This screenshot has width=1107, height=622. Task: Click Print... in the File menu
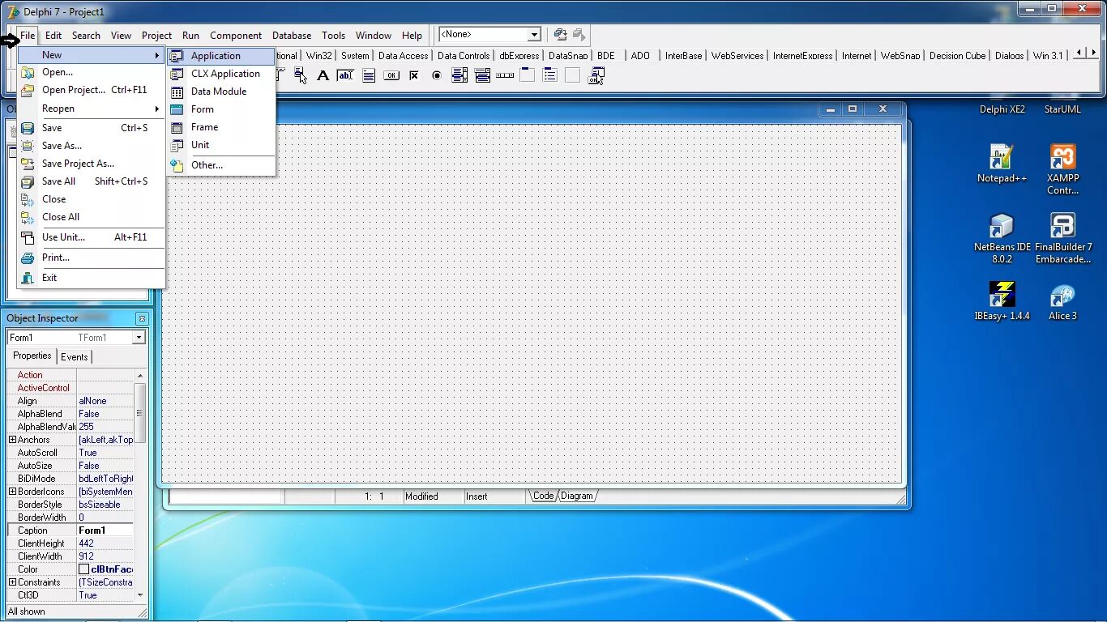92,258
